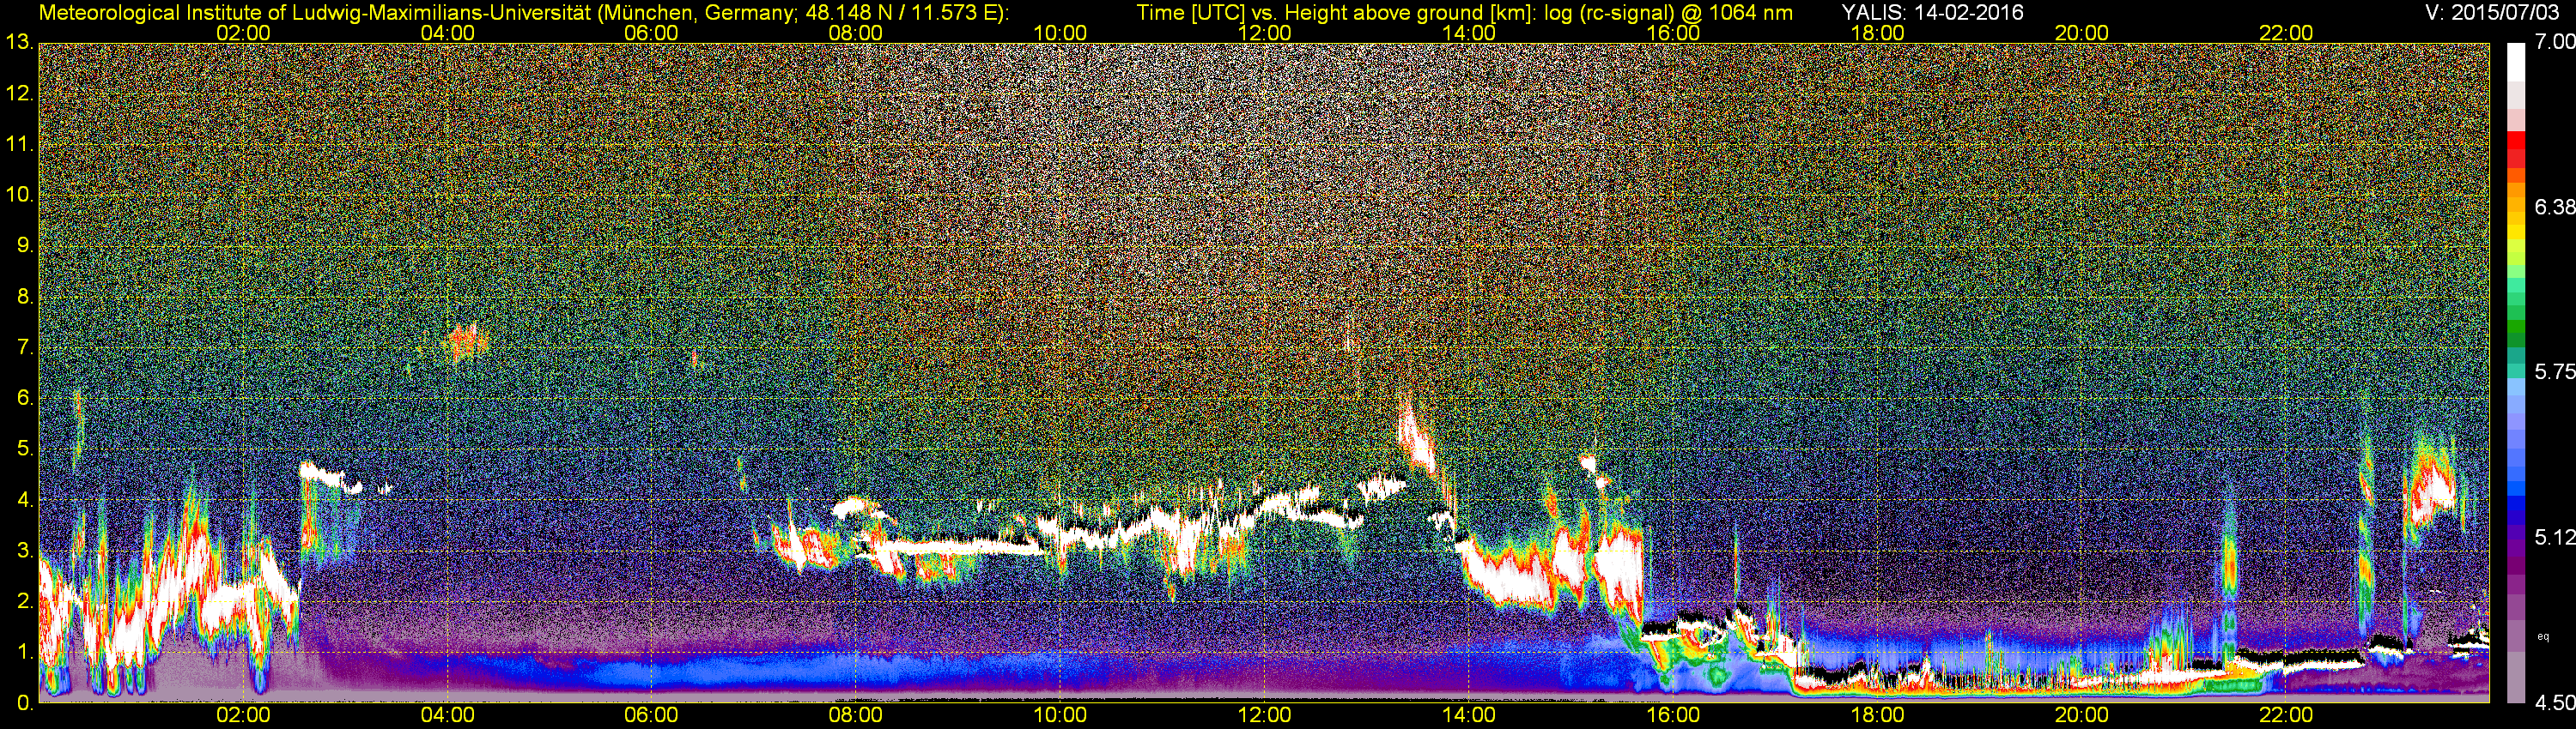Click the 4. height axis label
Image resolution: width=2576 pixels, height=729 pixels.
pos(25,499)
